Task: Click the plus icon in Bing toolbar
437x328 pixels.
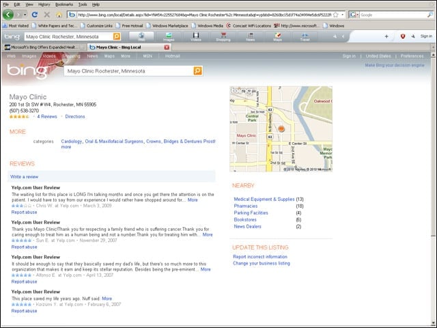Action: [386, 36]
